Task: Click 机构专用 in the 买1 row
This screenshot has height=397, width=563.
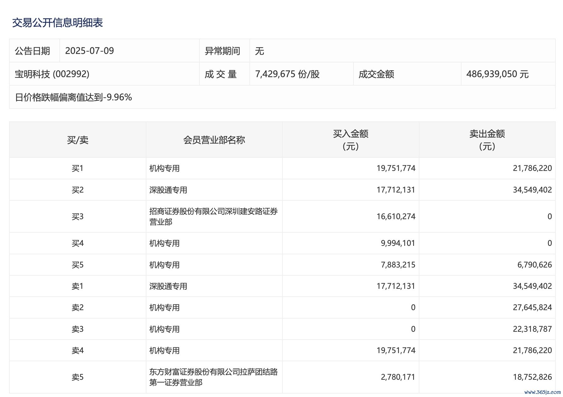Action: point(164,168)
